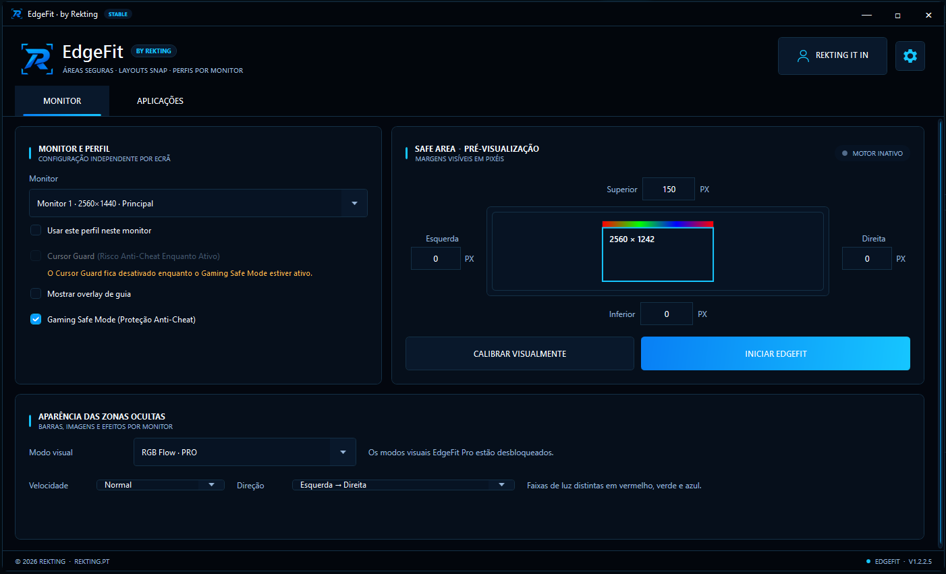This screenshot has height=574, width=946.
Task: Click the user profile icon beside REKTING IT IN
Action: point(803,56)
